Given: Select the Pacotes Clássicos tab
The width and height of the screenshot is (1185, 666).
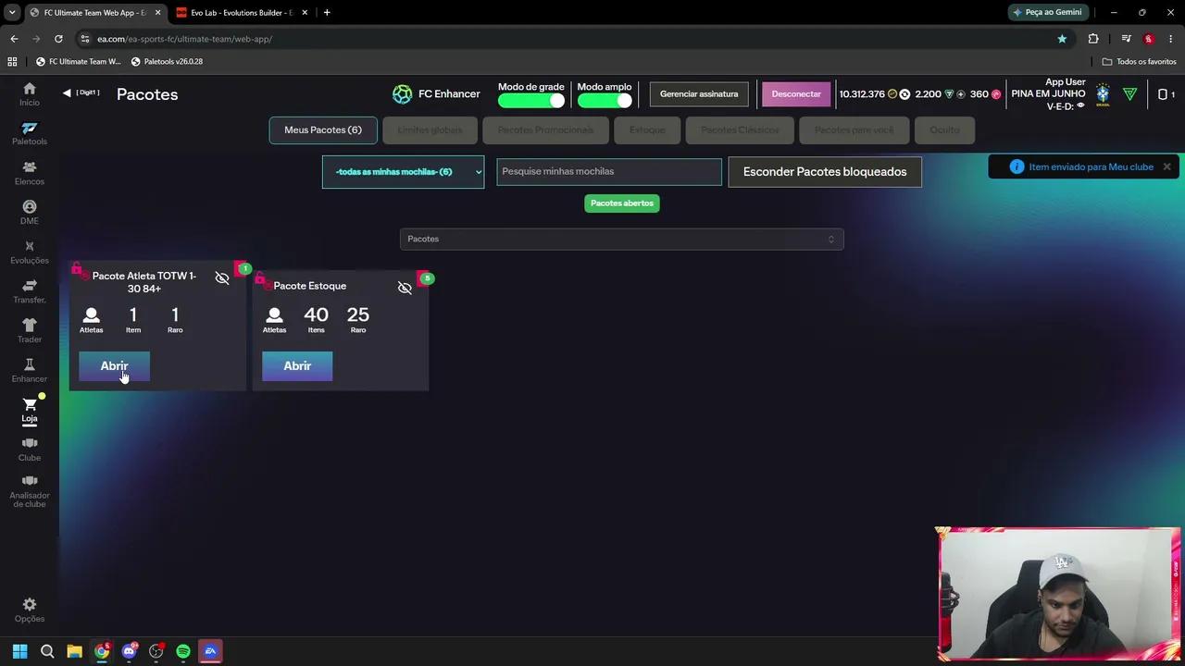Looking at the screenshot, I should pyautogui.click(x=740, y=129).
